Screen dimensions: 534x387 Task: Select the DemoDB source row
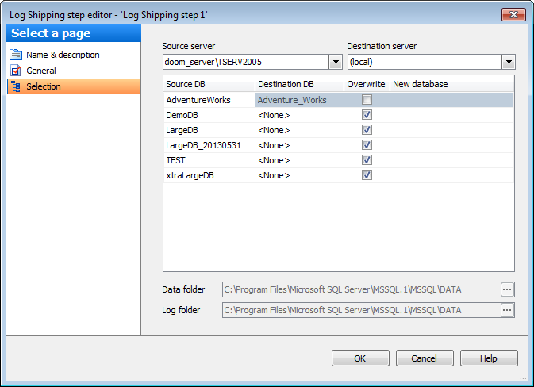point(209,115)
